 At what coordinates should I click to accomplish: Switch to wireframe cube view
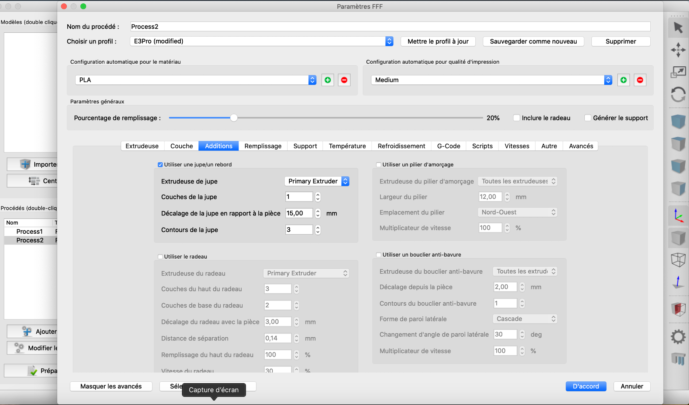[x=678, y=260]
